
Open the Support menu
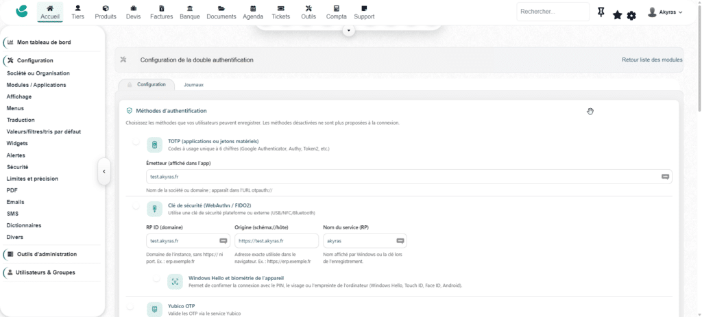364,12
